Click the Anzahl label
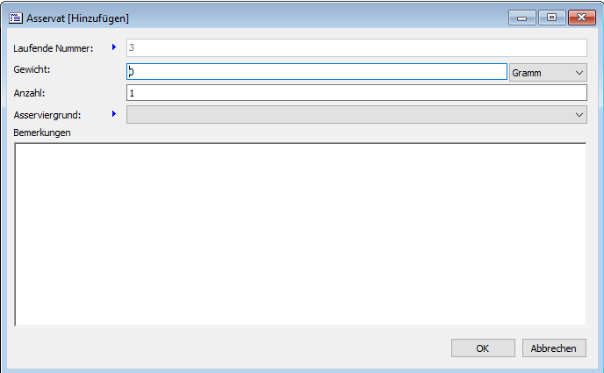Screen dimensions: 604x373 [30, 92]
